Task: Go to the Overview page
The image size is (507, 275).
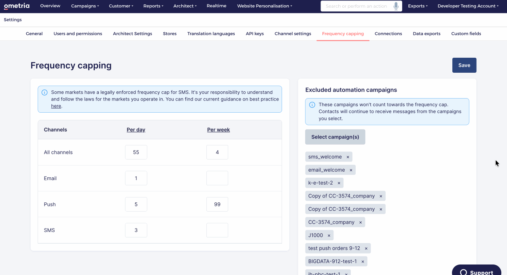Action: click(x=50, y=6)
